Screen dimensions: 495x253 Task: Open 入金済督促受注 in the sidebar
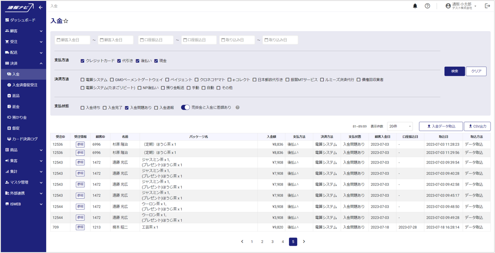point(25,85)
